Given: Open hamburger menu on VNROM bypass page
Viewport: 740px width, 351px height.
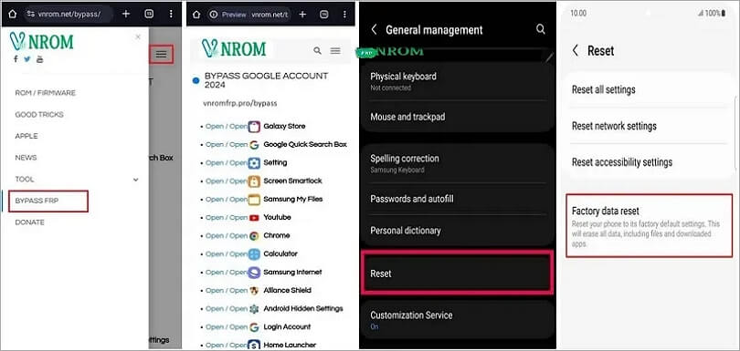Looking at the screenshot, I should [x=335, y=50].
